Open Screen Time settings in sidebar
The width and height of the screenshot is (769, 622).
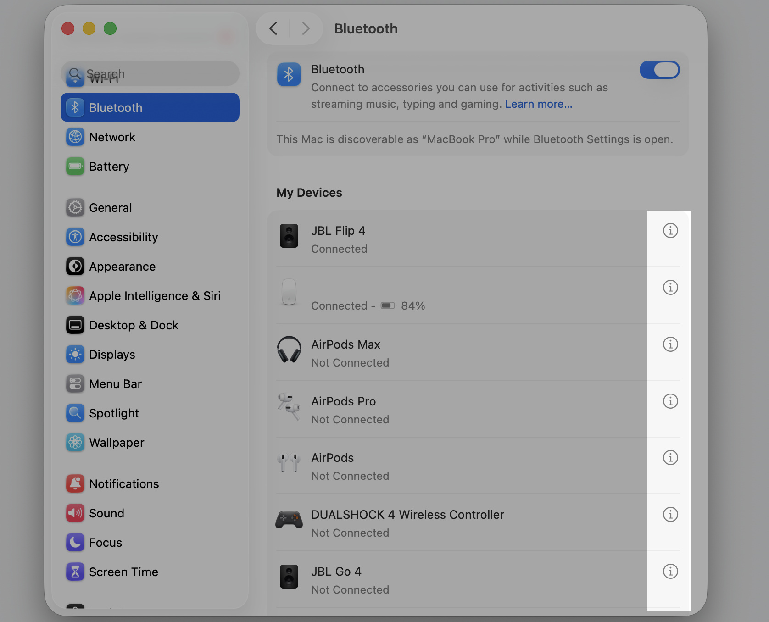(150, 572)
